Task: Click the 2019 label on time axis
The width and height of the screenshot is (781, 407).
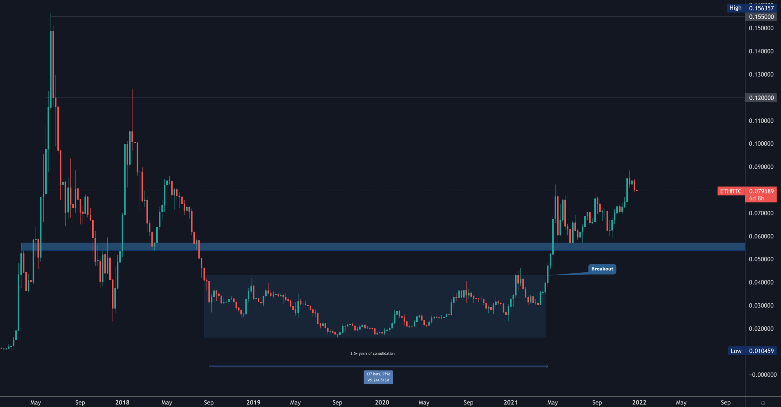Action: [x=253, y=402]
